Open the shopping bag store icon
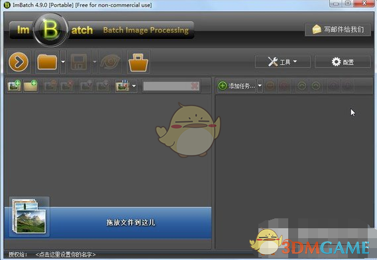This screenshot has width=377, height=260. (x=138, y=62)
